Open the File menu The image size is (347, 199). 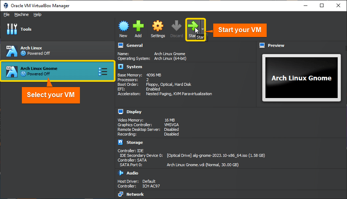tap(7, 15)
